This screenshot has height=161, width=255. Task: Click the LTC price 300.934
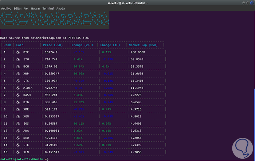[x=51, y=81]
